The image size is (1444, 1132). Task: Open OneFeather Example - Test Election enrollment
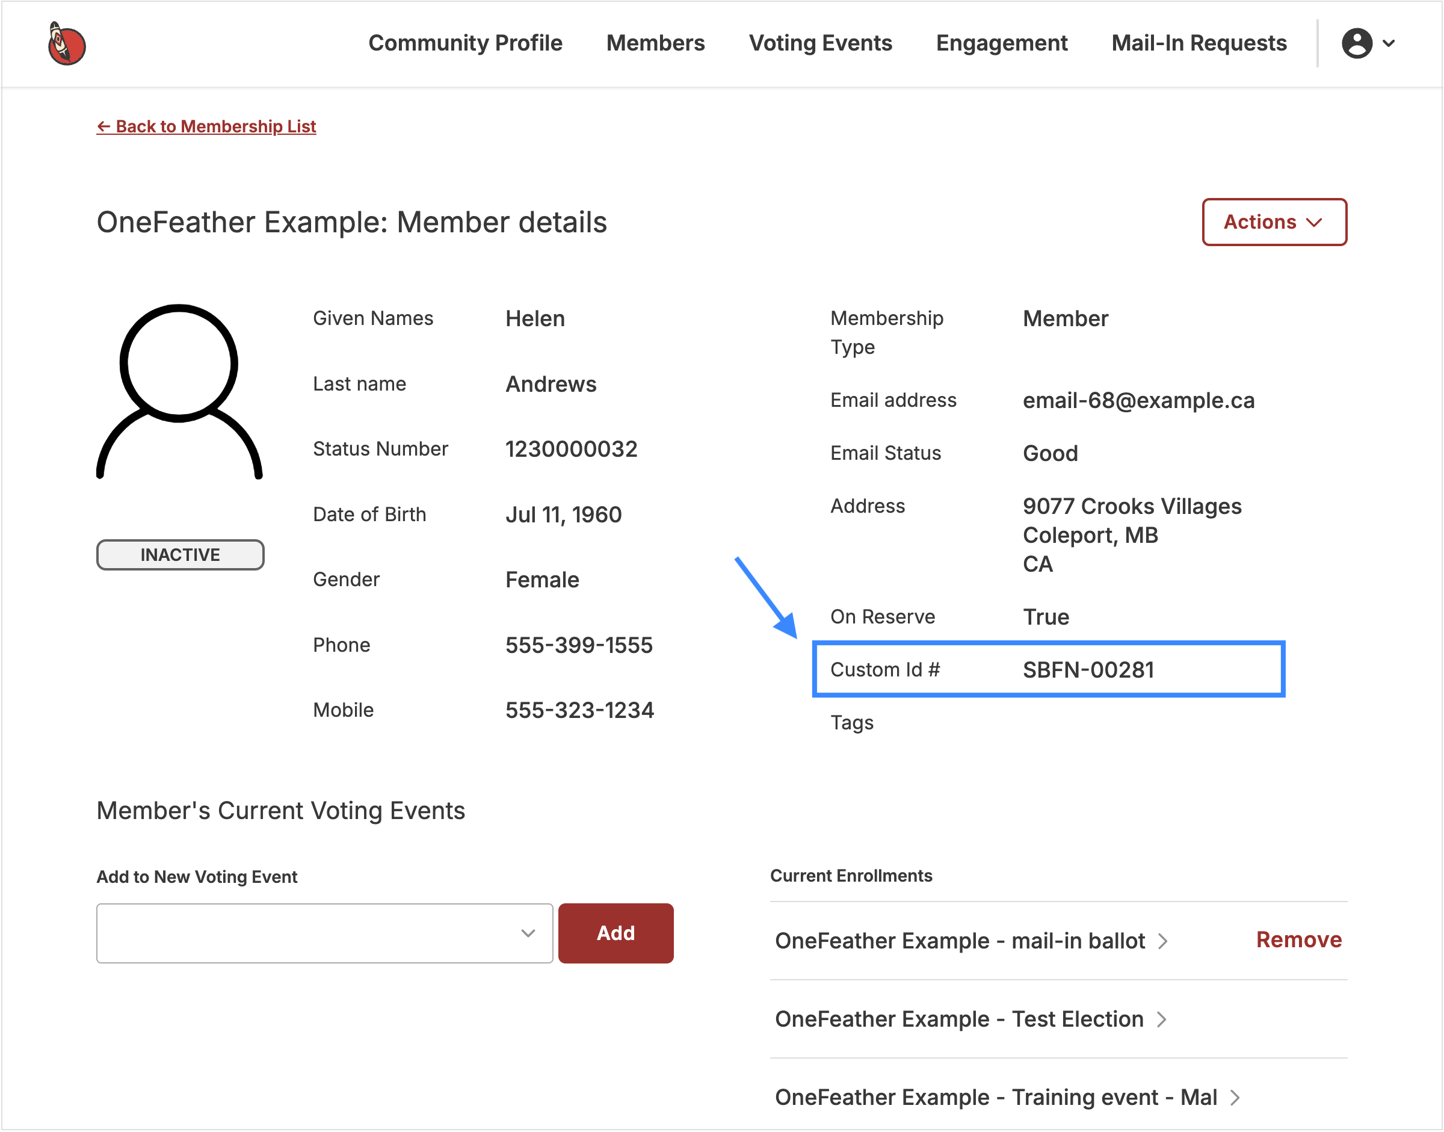[959, 1019]
